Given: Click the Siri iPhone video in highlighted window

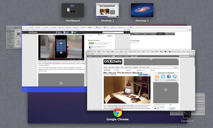Looking at the screenshot, I should [61, 47].
